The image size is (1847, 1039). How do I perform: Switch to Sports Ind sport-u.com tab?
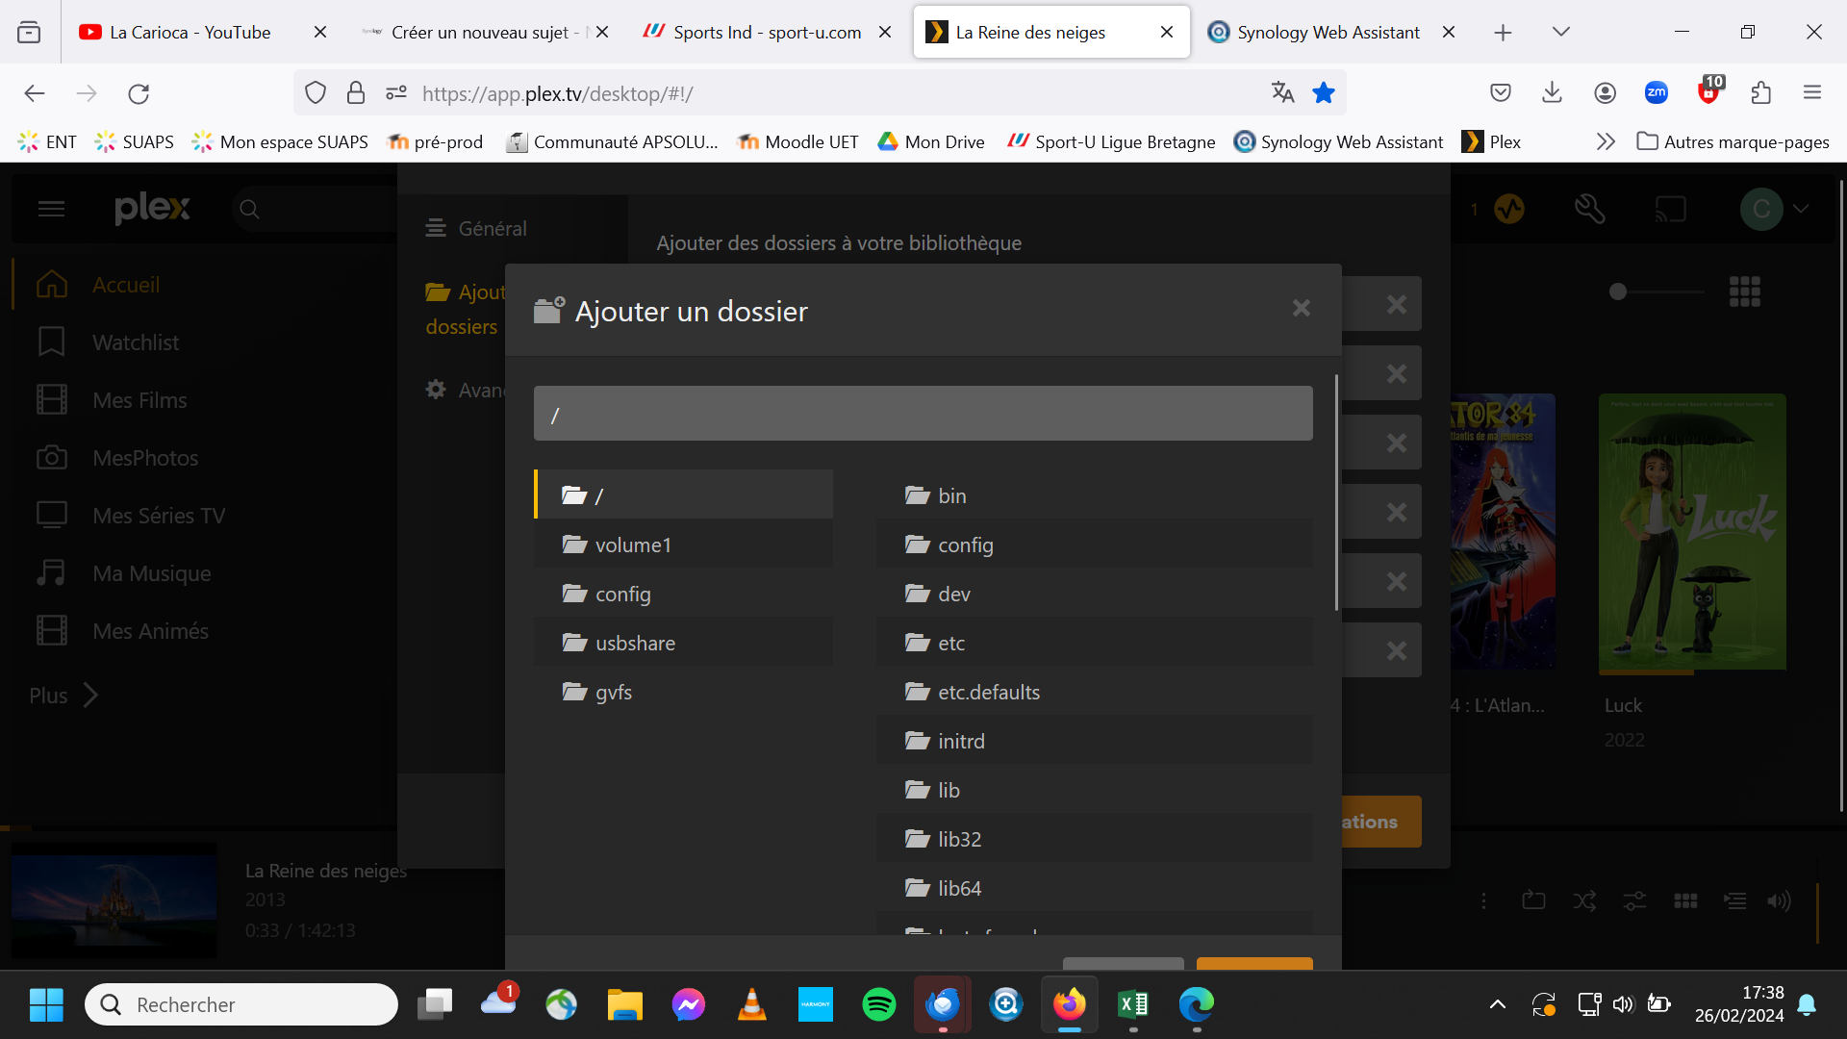767,32
